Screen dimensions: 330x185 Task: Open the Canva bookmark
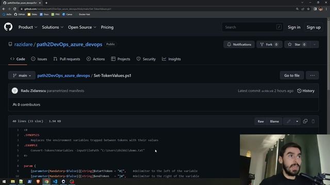68,14
